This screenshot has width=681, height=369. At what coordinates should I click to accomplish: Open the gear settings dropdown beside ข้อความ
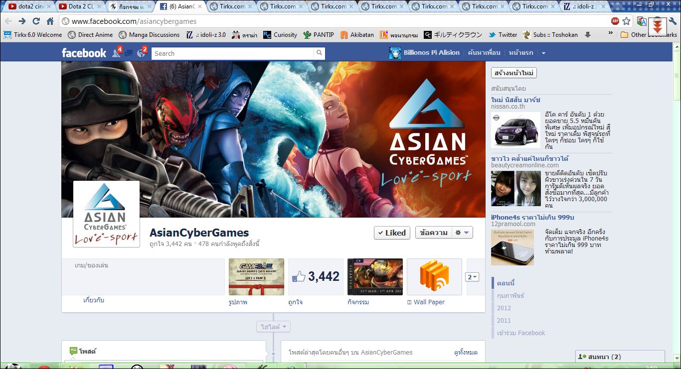(x=462, y=233)
